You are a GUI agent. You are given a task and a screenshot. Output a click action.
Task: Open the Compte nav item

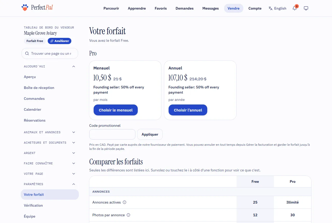pyautogui.click(x=255, y=8)
